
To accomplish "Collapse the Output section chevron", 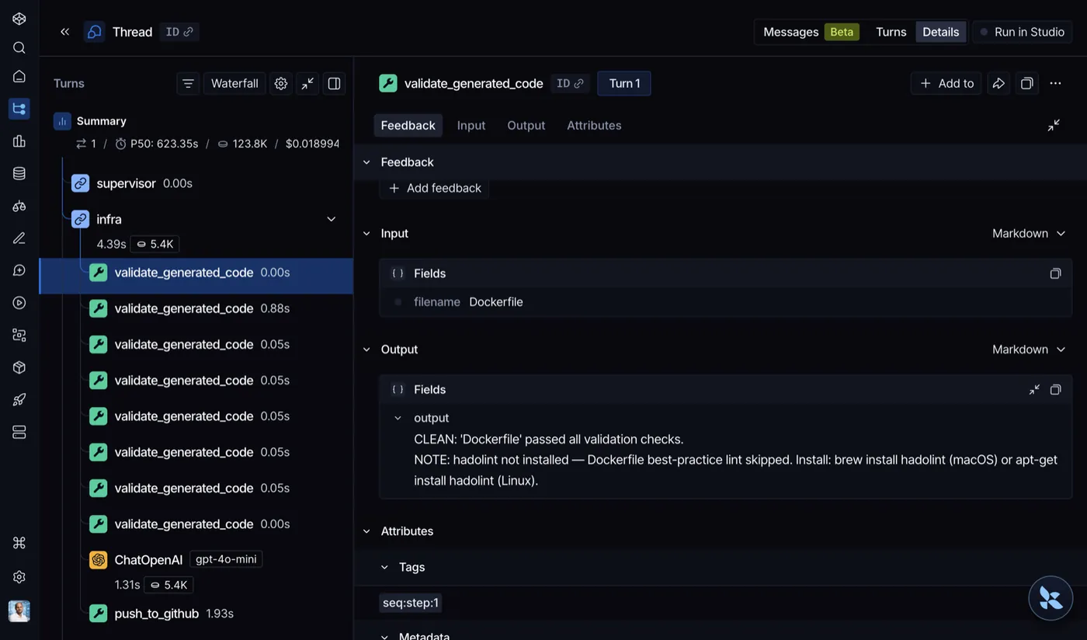I will coord(366,350).
